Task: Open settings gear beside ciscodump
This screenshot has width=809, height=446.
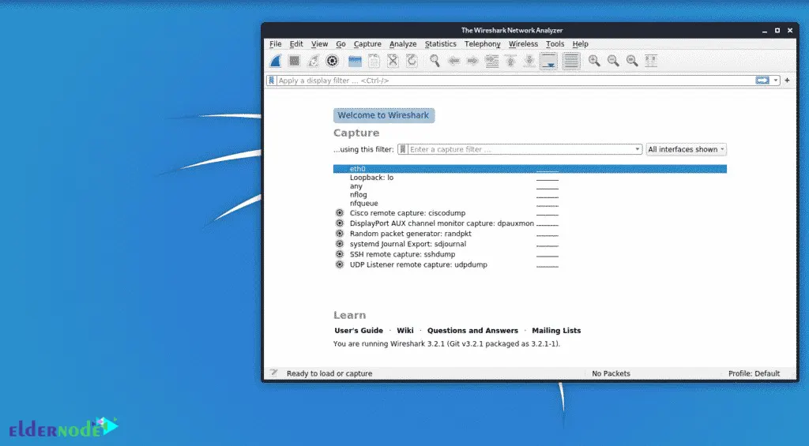Action: click(x=340, y=213)
